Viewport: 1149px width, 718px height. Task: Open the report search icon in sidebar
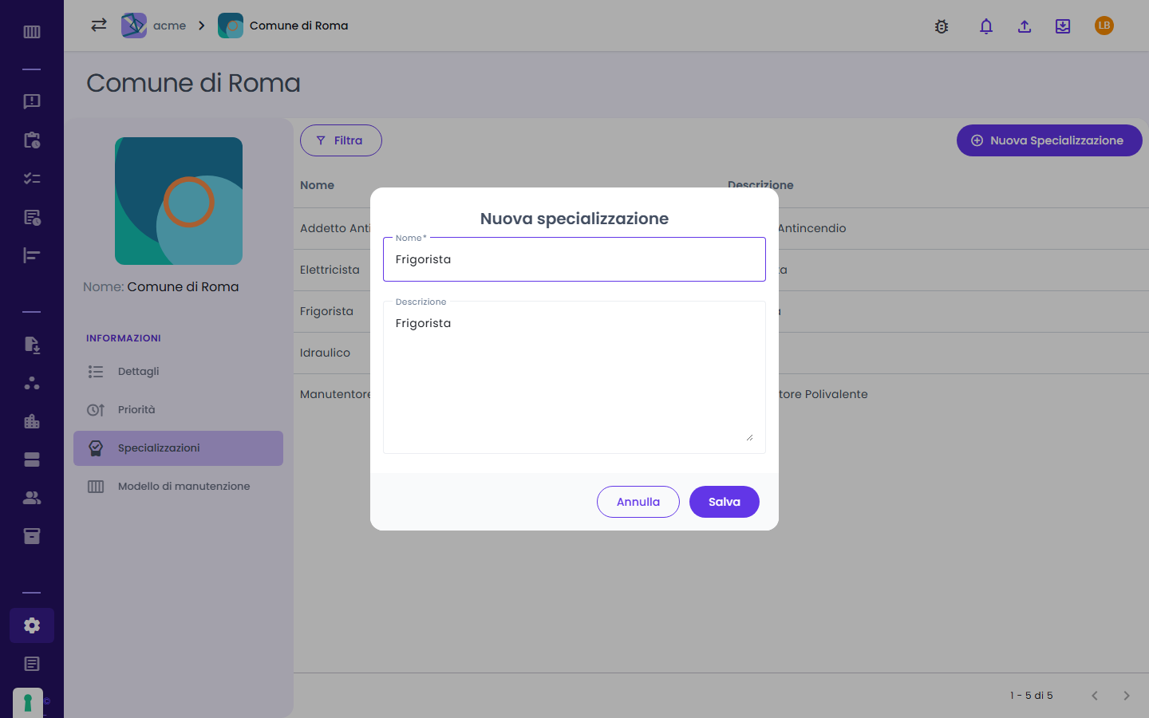[32, 217]
